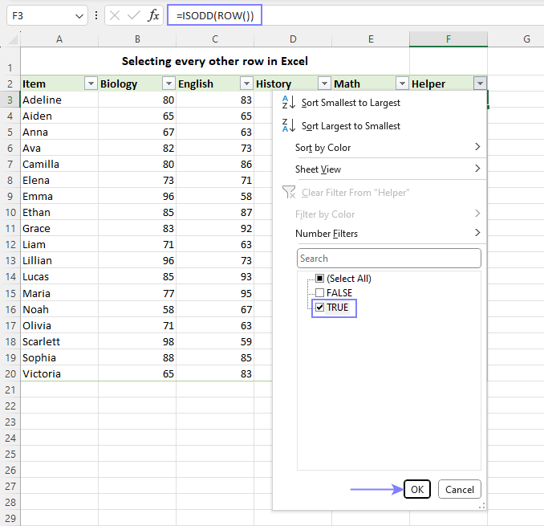544x526 pixels.
Task: Toggle the (Select All) checkbox
Action: [x=320, y=279]
